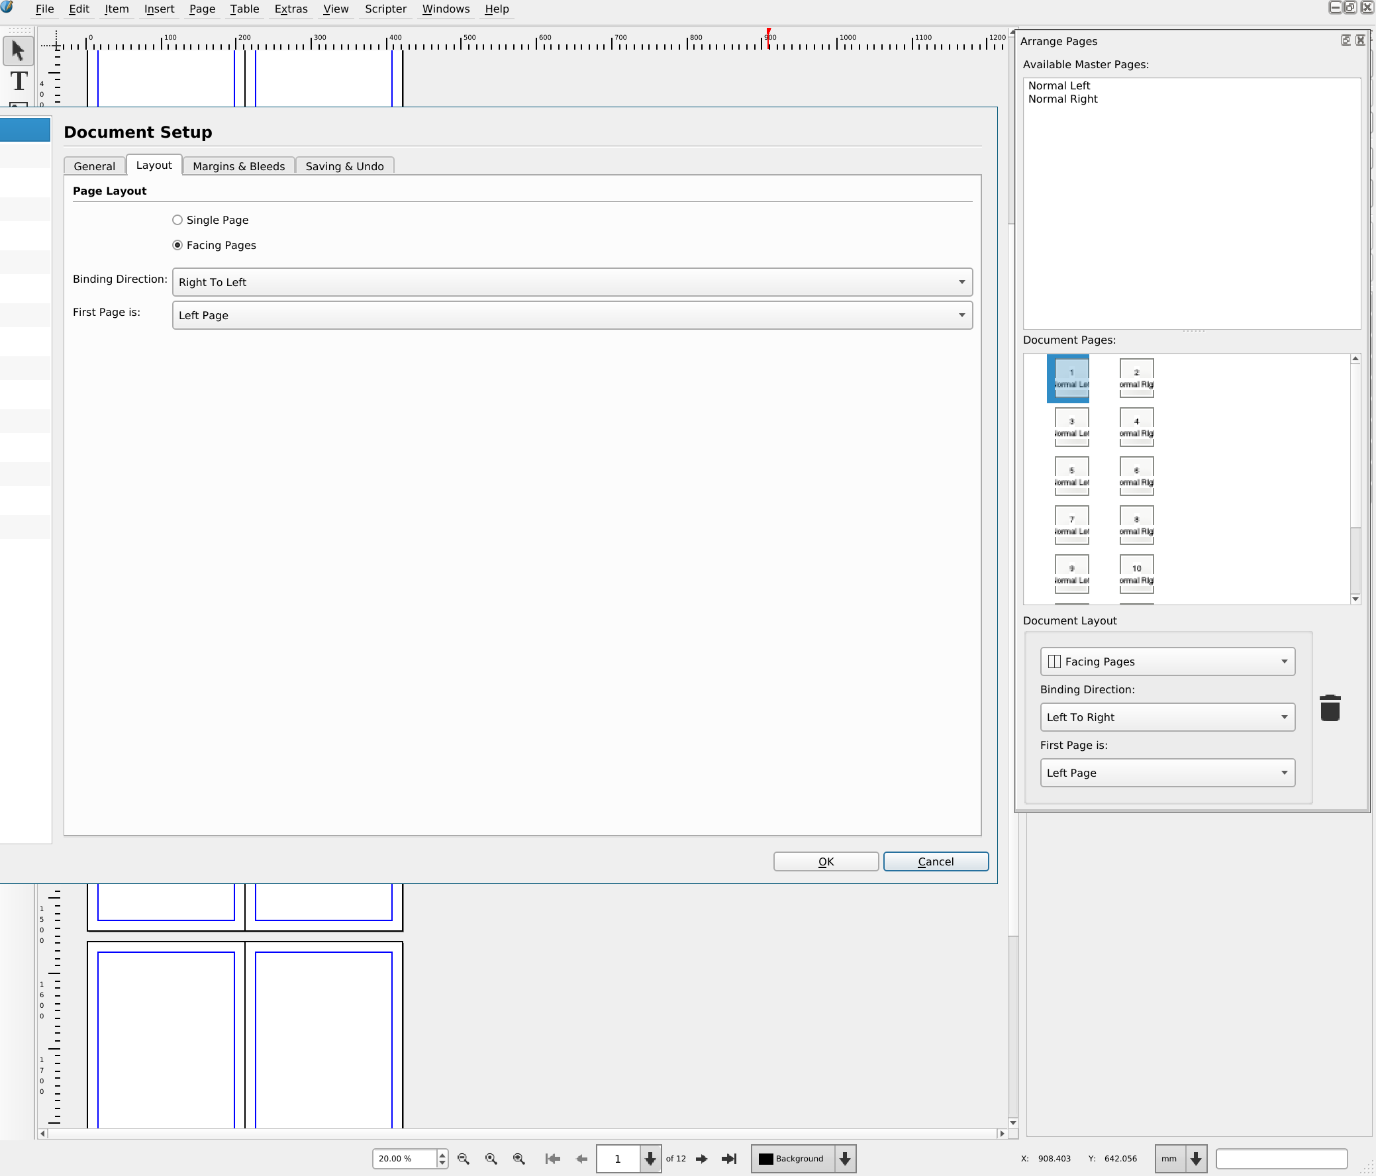The width and height of the screenshot is (1376, 1176).
Task: Go to the next page arrow
Action: coord(701,1158)
